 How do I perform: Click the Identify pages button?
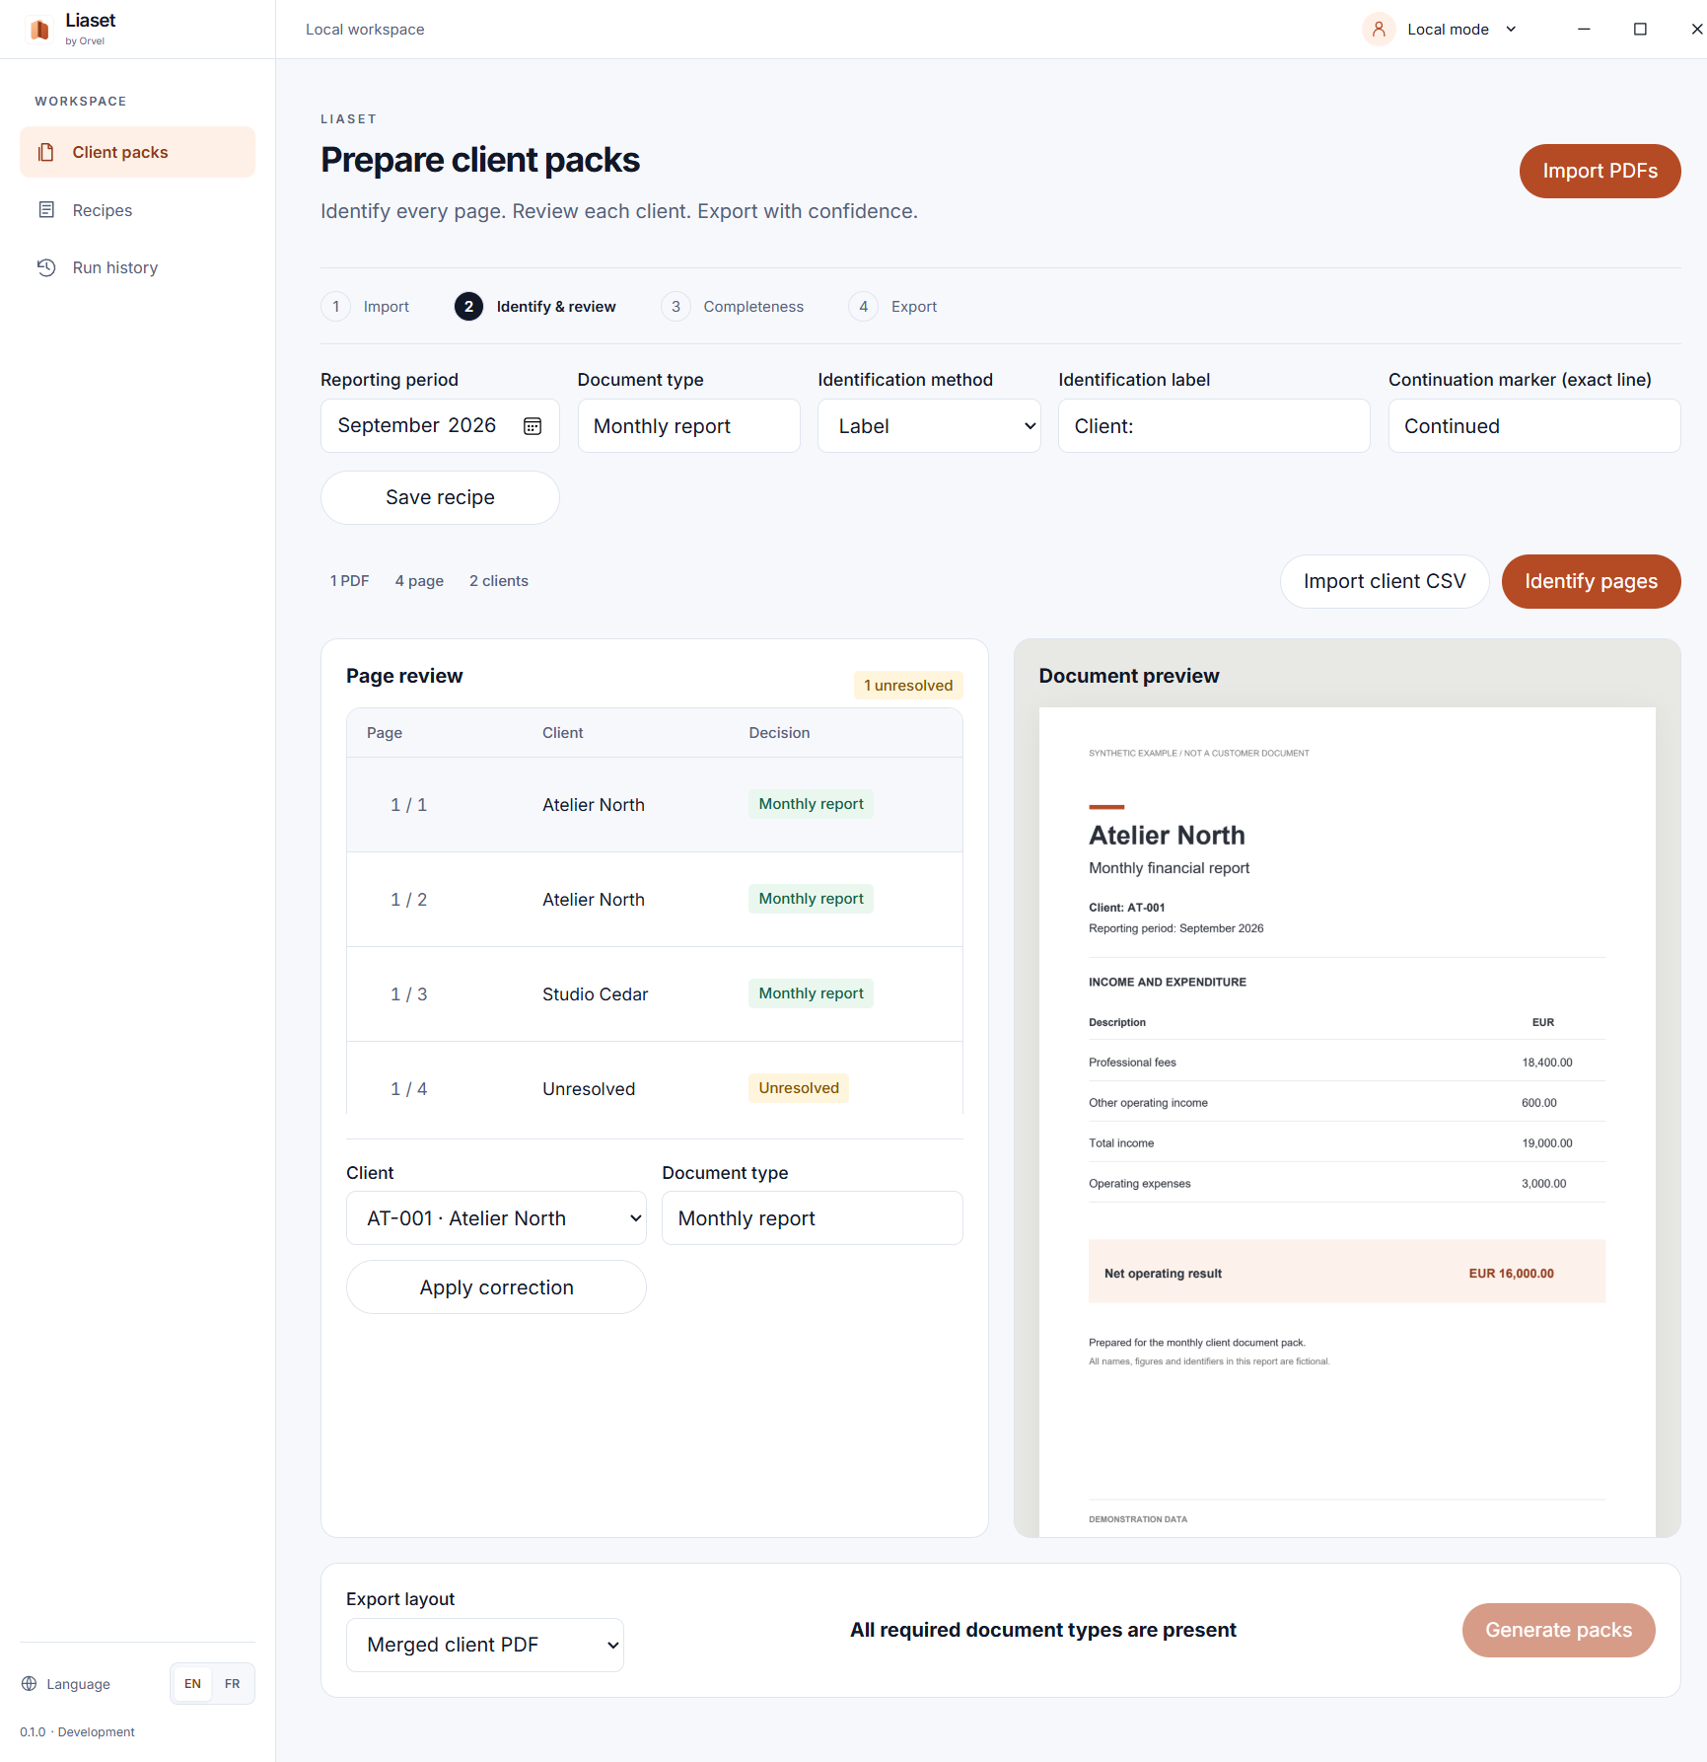(1591, 581)
